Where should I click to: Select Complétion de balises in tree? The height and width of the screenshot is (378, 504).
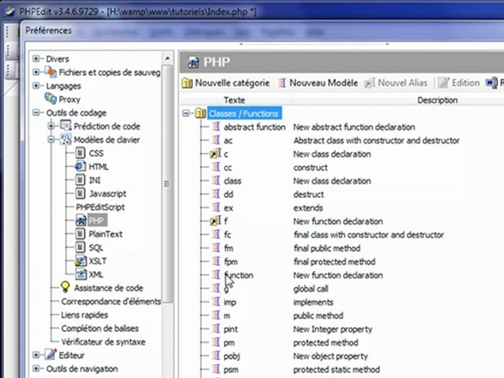[100, 329]
